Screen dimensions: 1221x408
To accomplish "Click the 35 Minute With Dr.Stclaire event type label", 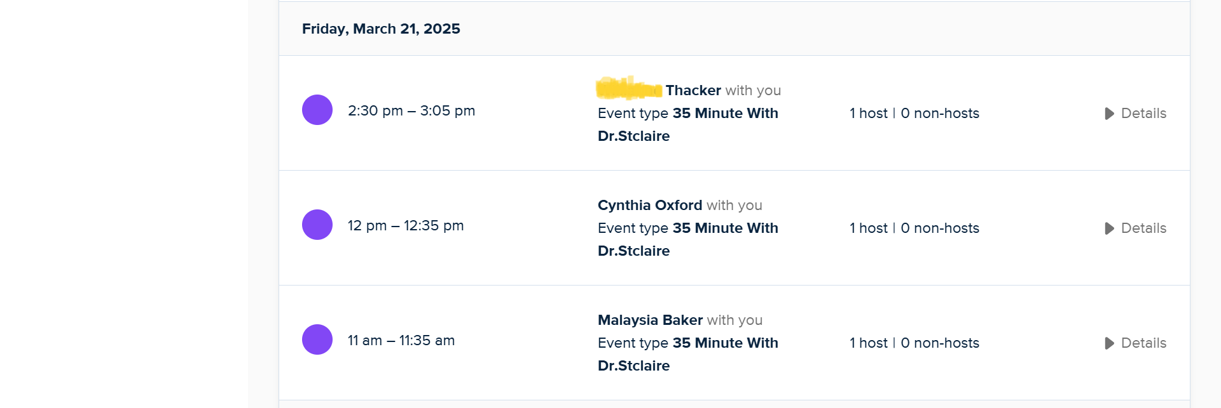I will coord(726,113).
